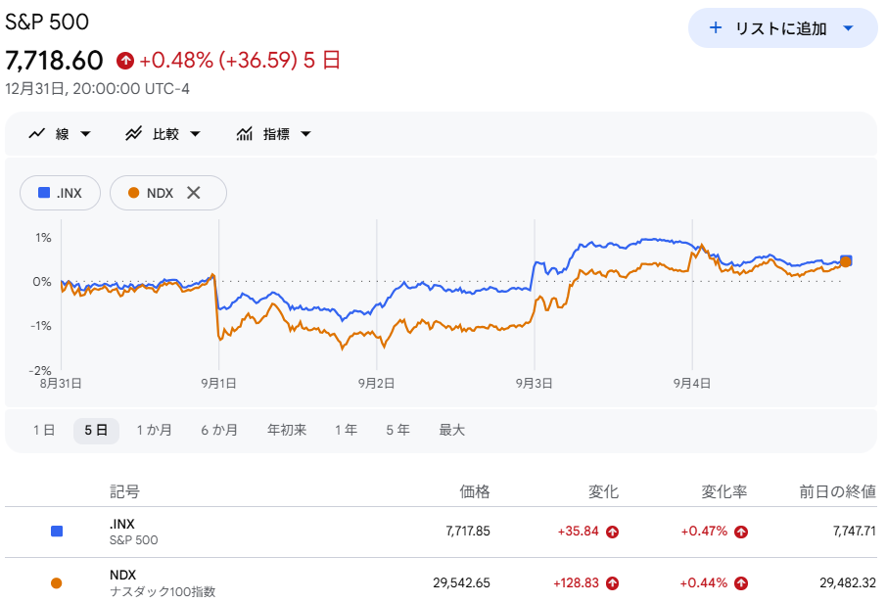Switch to the 1 年 time range

point(346,430)
